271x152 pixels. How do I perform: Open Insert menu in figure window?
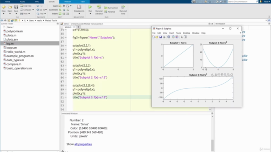171,33
